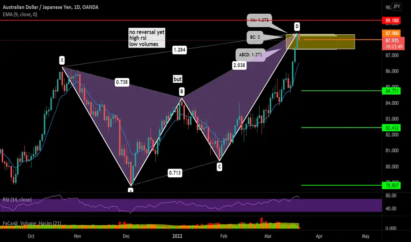The image size is (411, 242).
Task: Select the green 82.432 target label
Action: pos(392,128)
